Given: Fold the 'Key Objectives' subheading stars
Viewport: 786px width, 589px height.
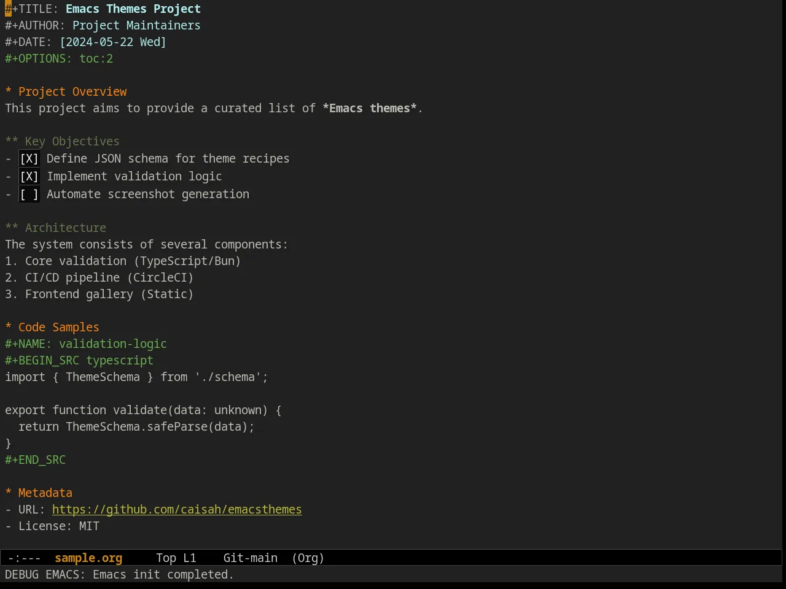Looking at the screenshot, I should tap(12, 141).
